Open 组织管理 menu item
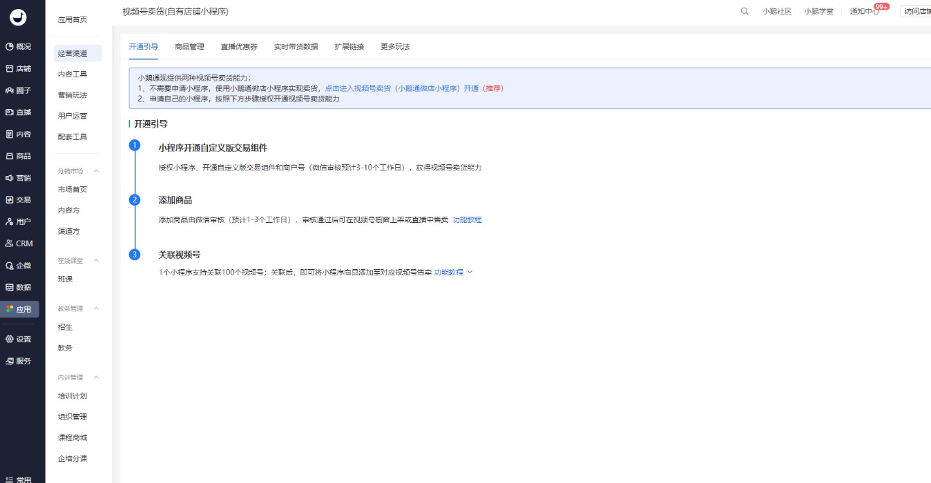931x483 pixels. 73,417
